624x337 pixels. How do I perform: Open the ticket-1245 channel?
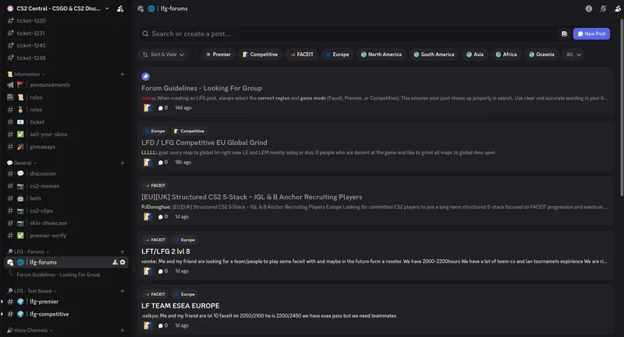click(66, 45)
